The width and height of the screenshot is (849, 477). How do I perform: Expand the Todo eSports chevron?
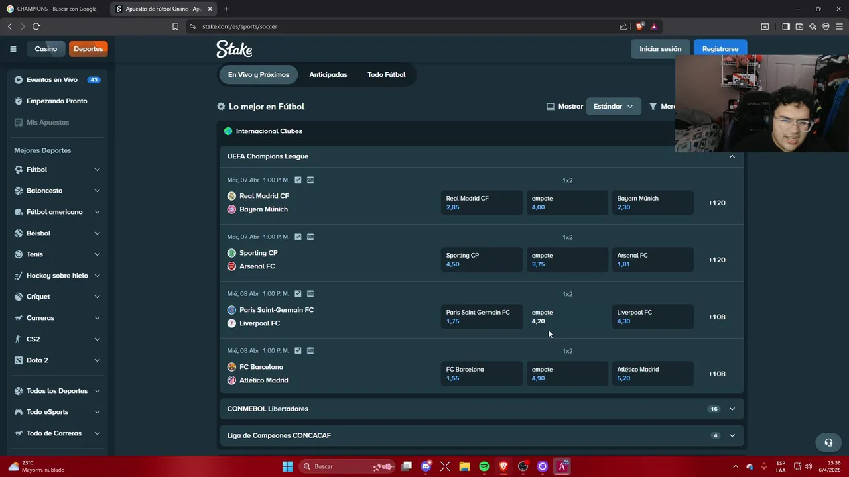[97, 412]
